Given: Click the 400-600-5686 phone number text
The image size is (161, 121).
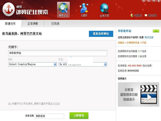Looking at the screenshot, I should [x=135, y=66].
